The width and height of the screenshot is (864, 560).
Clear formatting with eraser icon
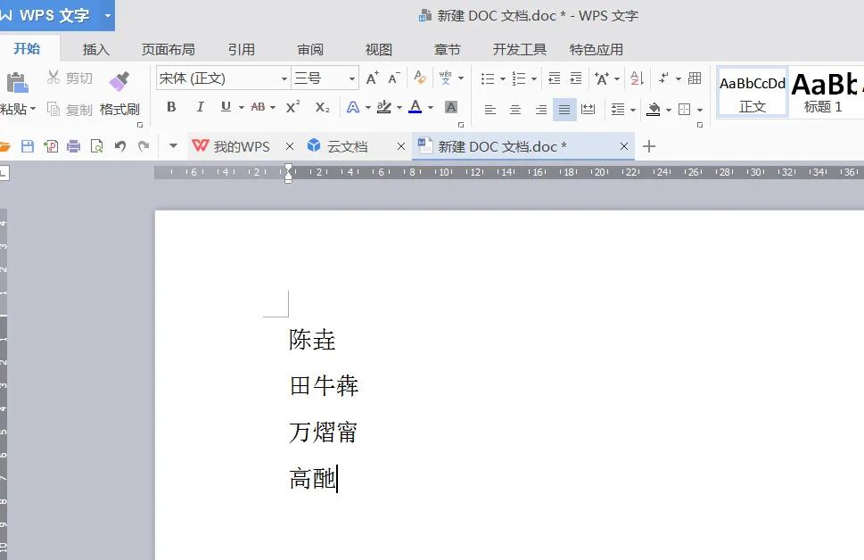click(420, 78)
